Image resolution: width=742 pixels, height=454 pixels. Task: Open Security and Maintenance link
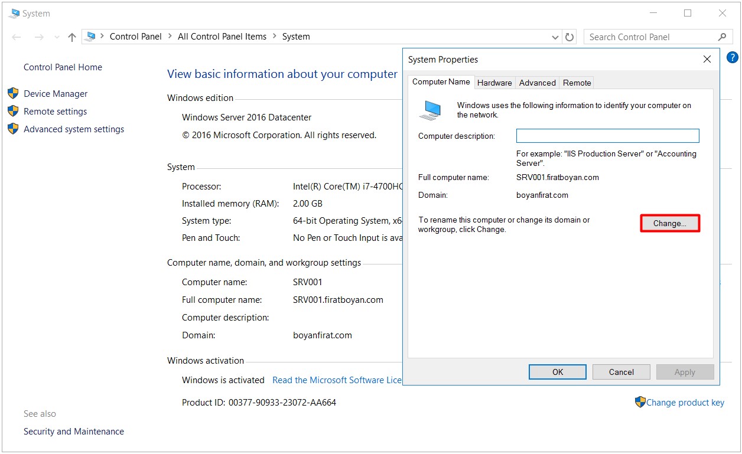(x=74, y=432)
